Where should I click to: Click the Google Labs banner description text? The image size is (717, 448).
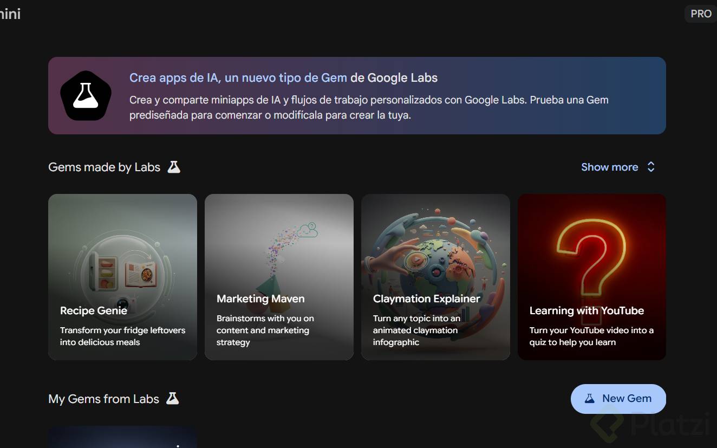pos(368,107)
